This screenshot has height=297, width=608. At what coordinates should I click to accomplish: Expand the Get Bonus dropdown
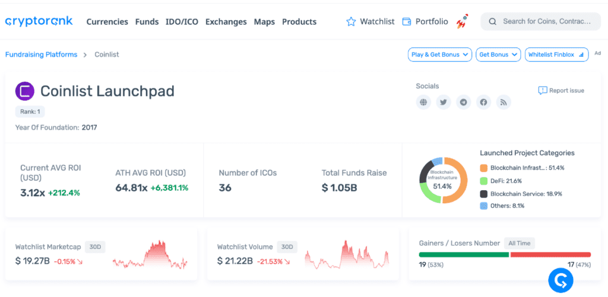coord(498,55)
